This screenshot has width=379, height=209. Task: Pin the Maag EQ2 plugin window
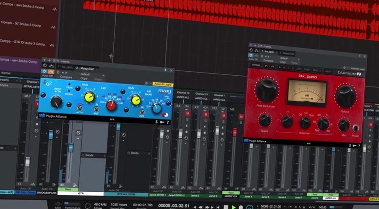[x=166, y=70]
